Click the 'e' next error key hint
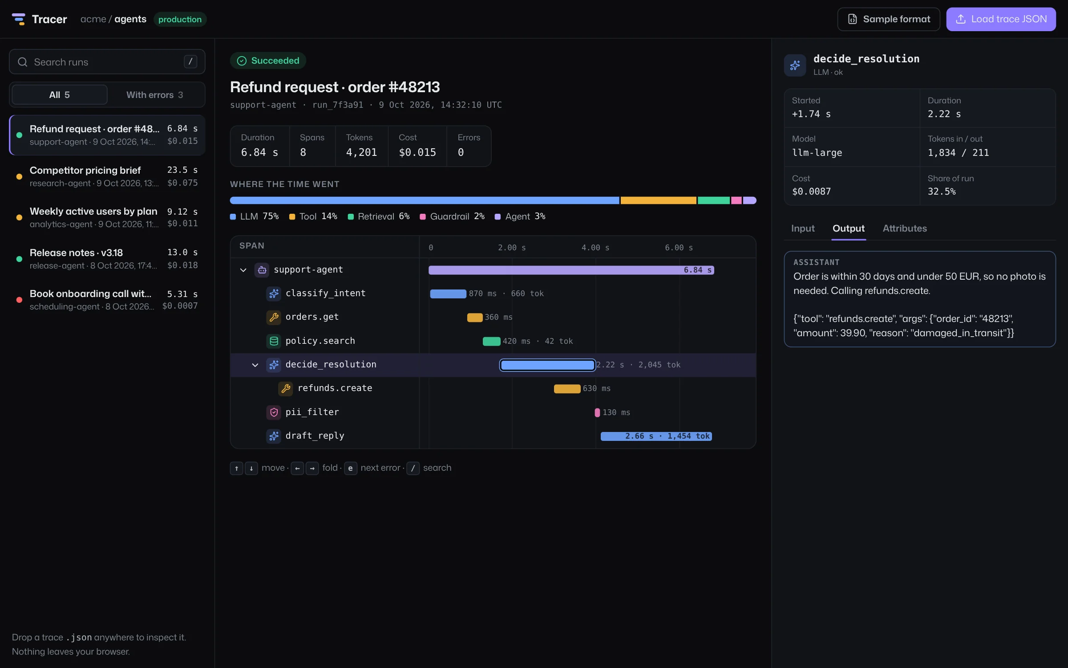Image resolution: width=1068 pixels, height=668 pixels. point(350,468)
